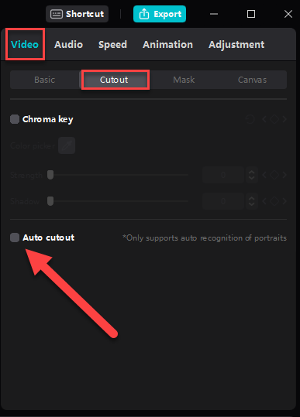
Task: Click the Chroma key reset icon
Action: 250,119
